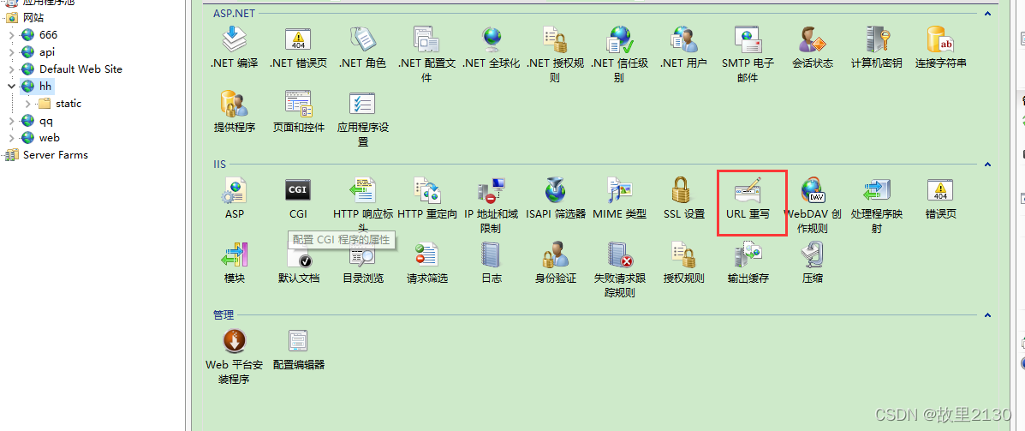The width and height of the screenshot is (1025, 431).
Task: Open the 处理程序映射 feature
Action: click(876, 206)
